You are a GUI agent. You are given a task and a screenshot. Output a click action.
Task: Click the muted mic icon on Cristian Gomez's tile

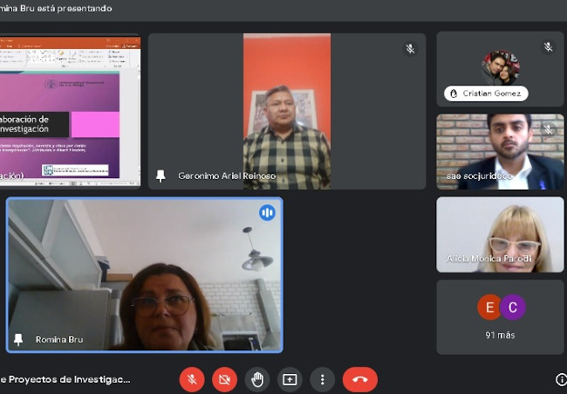tap(548, 47)
